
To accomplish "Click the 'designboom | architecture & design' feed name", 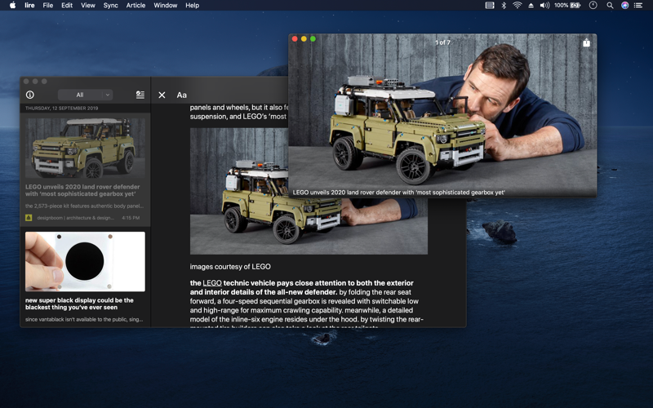I will (x=75, y=218).
